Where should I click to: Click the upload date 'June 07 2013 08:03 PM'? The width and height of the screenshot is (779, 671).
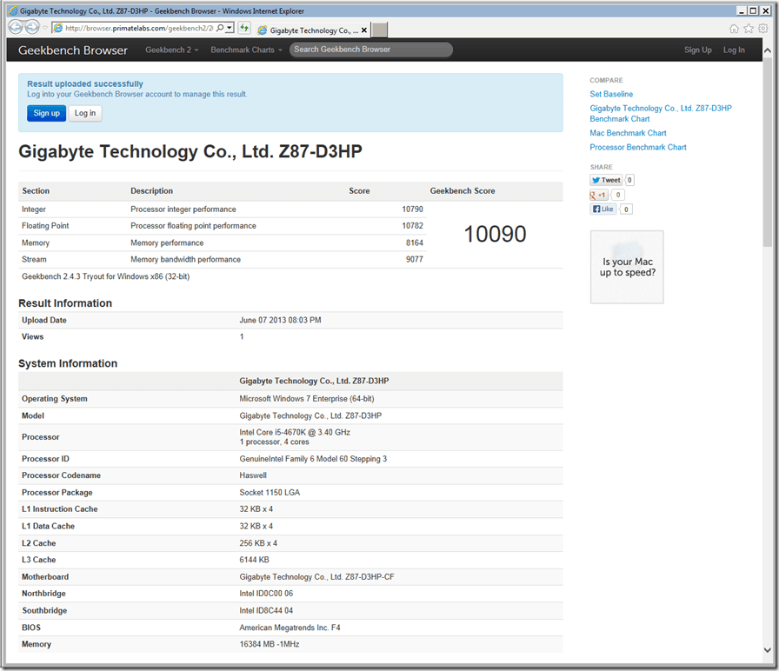(280, 321)
